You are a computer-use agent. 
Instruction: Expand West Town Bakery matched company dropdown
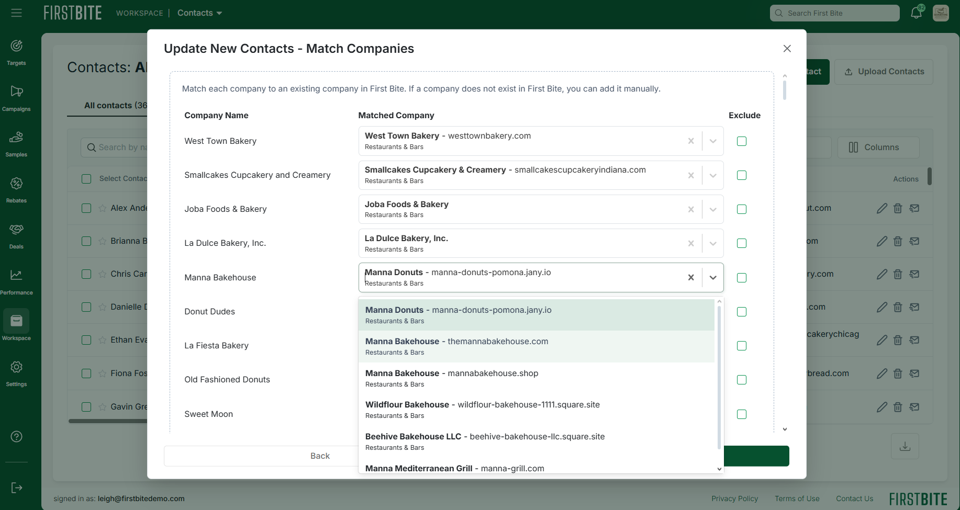[713, 141]
